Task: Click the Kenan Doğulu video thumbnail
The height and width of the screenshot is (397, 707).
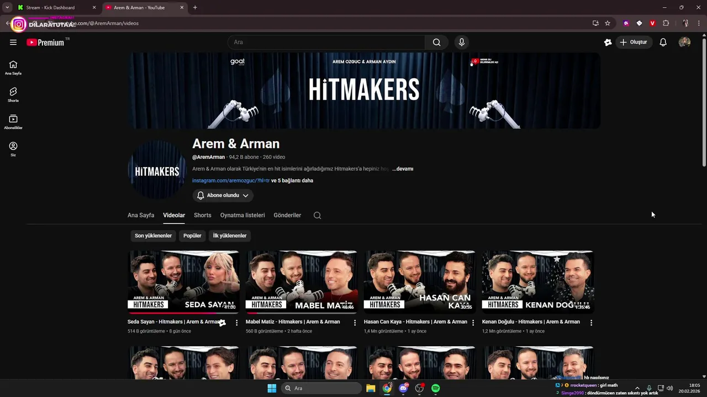Action: pyautogui.click(x=538, y=282)
